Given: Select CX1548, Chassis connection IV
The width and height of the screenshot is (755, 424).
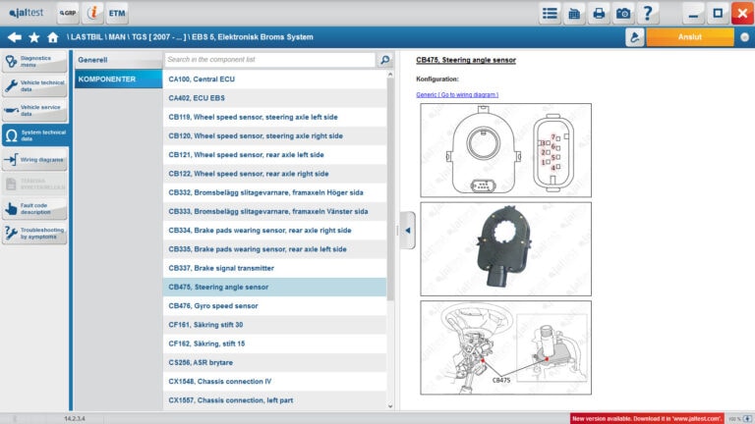Looking at the screenshot, I should click(x=274, y=381).
